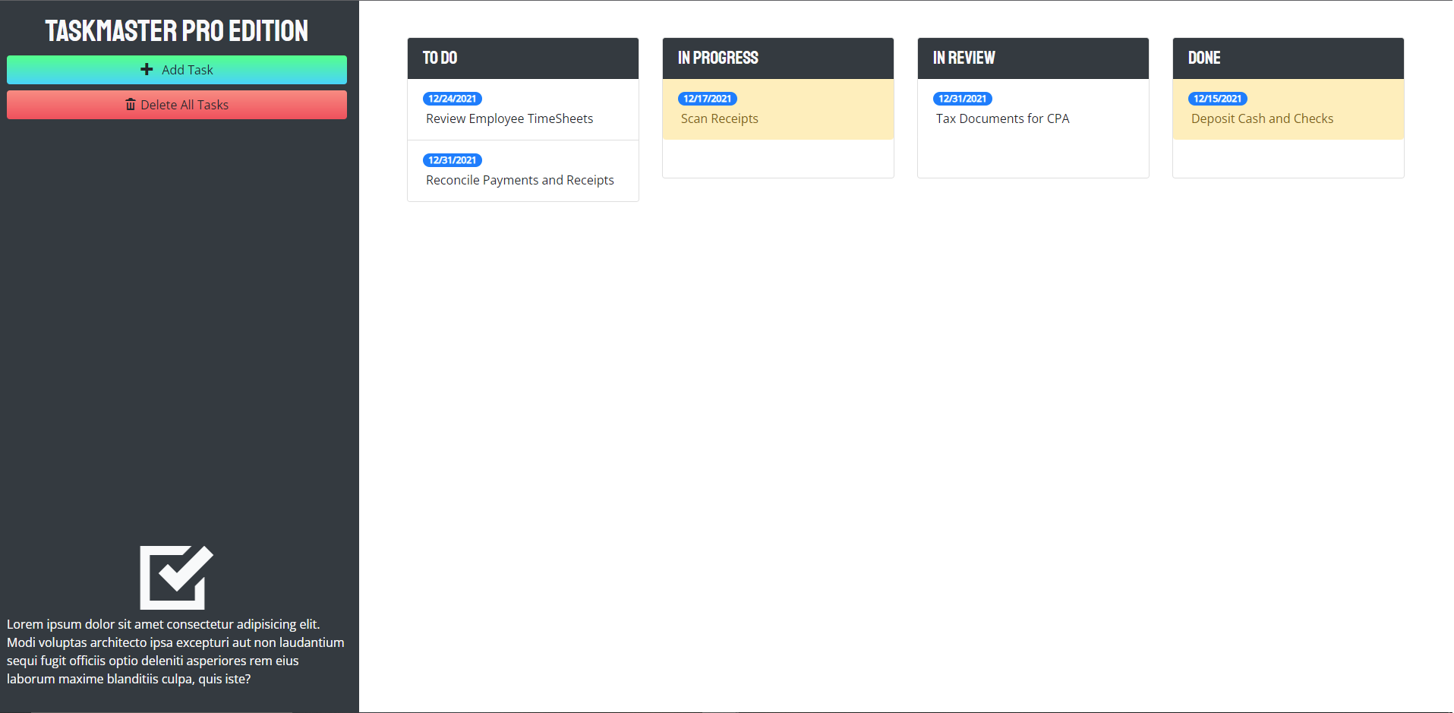
Task: Click the To Do column header
Action: pos(440,58)
